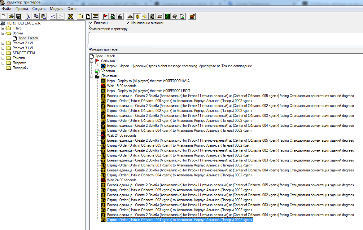This screenshot has height=230, width=363.
Task: Launch Test Map with the checkmark icon
Action: click(x=192, y=16)
